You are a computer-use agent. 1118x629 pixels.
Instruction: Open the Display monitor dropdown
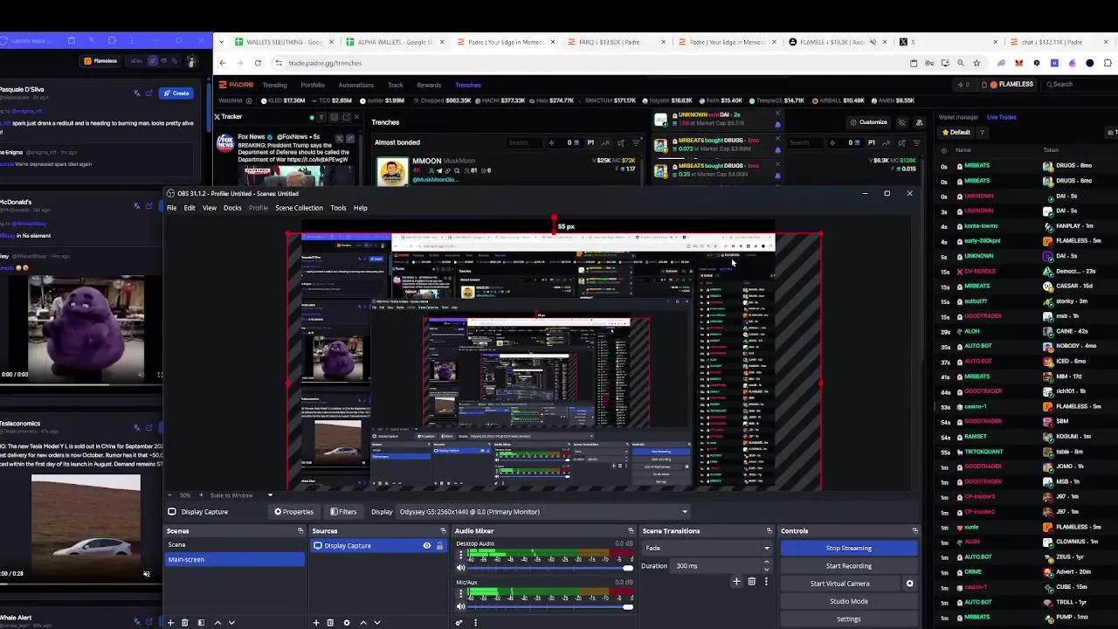pos(543,512)
